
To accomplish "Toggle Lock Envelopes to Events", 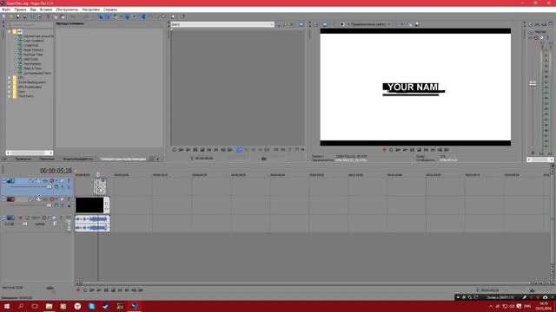I will pyautogui.click(x=128, y=16).
